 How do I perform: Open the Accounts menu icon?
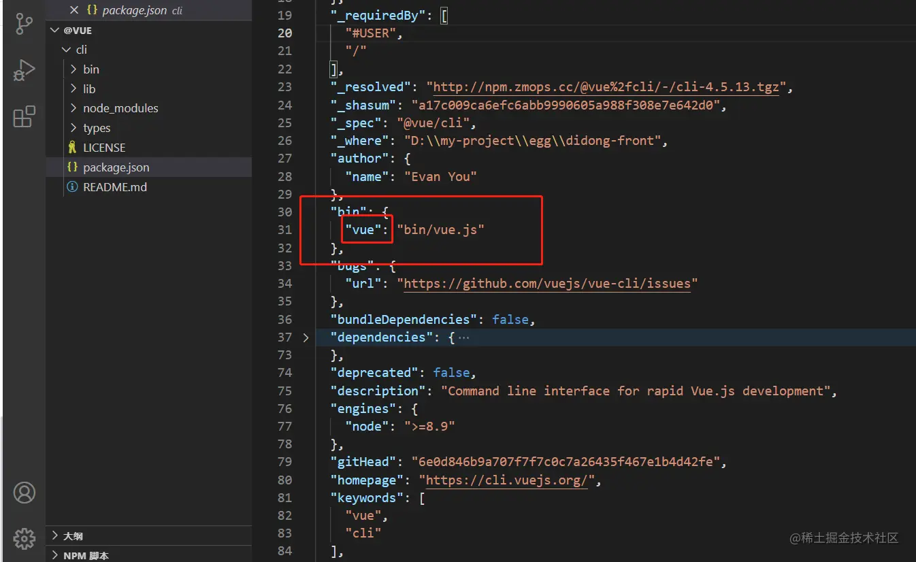(x=24, y=493)
